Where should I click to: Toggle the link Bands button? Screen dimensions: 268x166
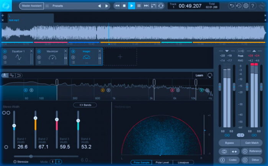85,105
